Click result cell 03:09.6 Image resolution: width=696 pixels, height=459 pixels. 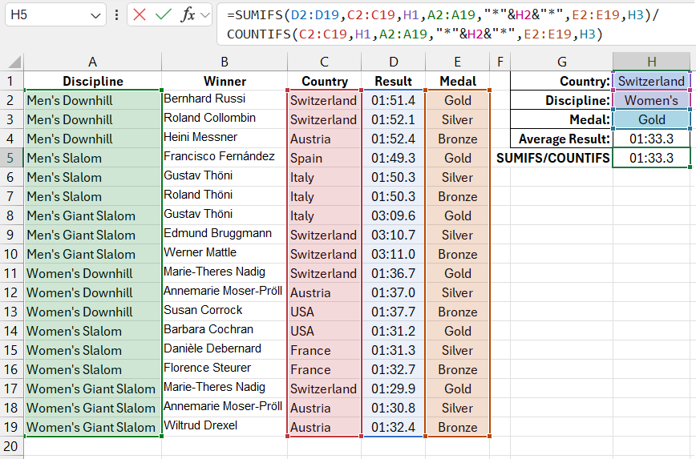pos(393,215)
